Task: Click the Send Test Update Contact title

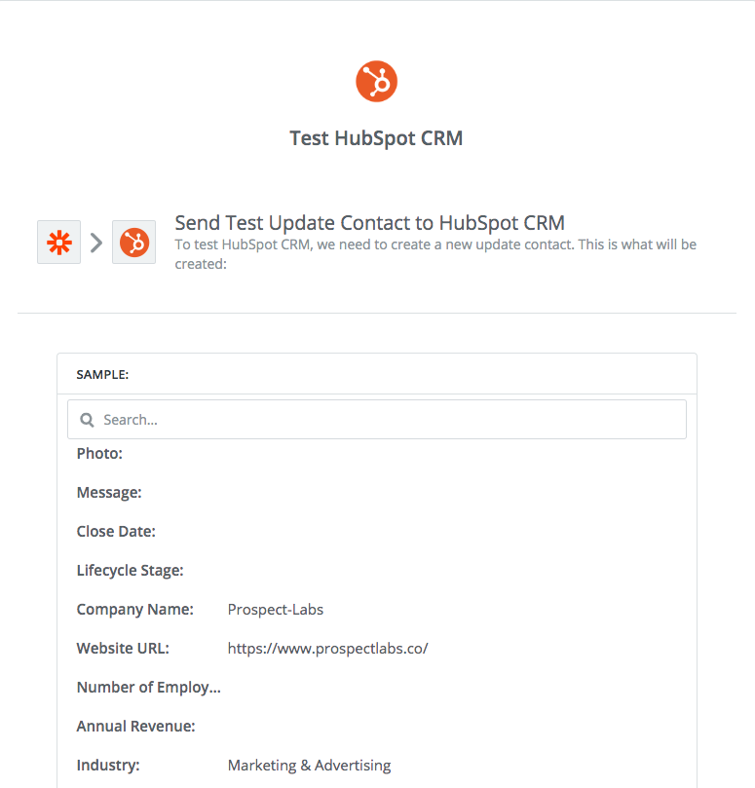Action: click(x=370, y=223)
